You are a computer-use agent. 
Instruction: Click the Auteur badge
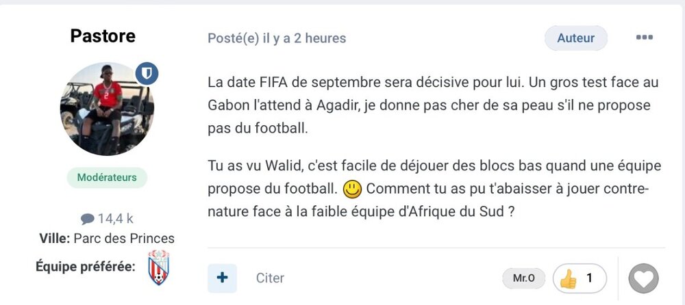point(575,38)
